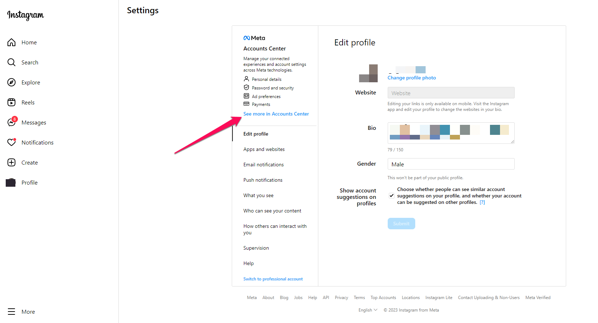The width and height of the screenshot is (598, 323).
Task: Open the Gender selection field
Action: [x=451, y=164]
